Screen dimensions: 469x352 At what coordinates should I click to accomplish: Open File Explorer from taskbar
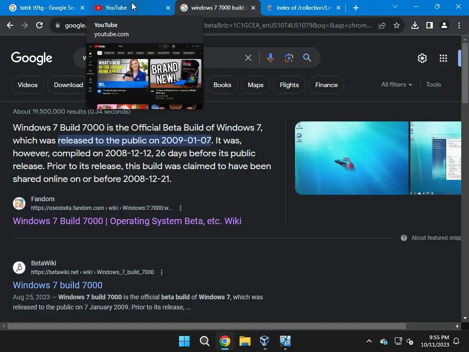(x=245, y=341)
